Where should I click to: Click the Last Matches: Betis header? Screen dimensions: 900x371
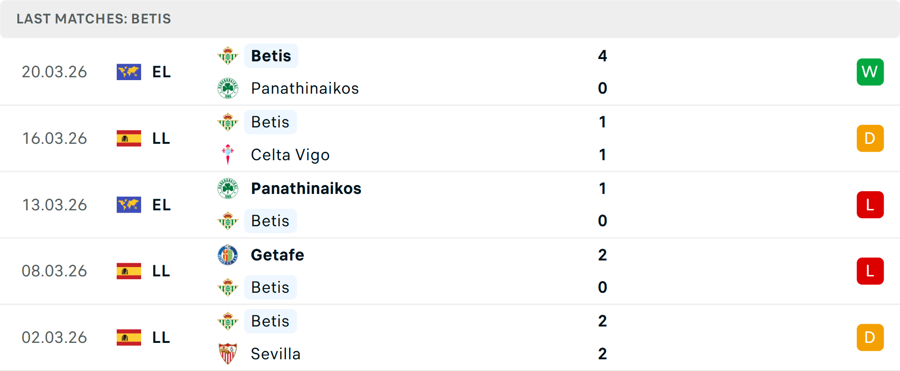pos(94,19)
